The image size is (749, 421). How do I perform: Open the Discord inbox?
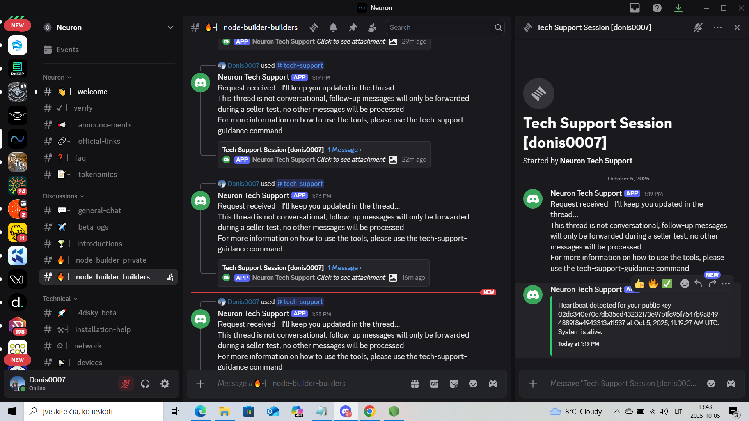coord(635,8)
